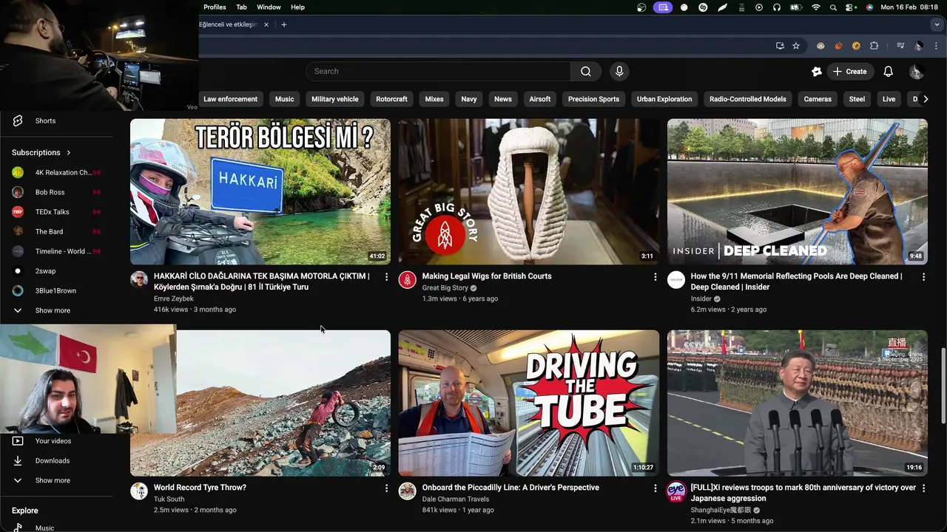Image resolution: width=947 pixels, height=532 pixels.
Task: Expand Show more below Downloads
Action: tap(52, 480)
